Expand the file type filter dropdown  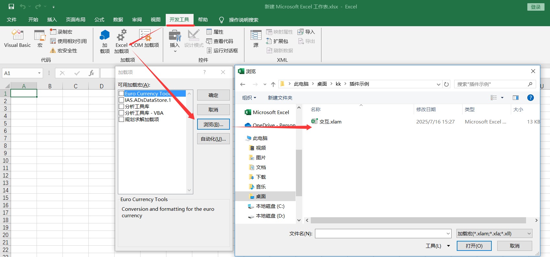(x=529, y=233)
